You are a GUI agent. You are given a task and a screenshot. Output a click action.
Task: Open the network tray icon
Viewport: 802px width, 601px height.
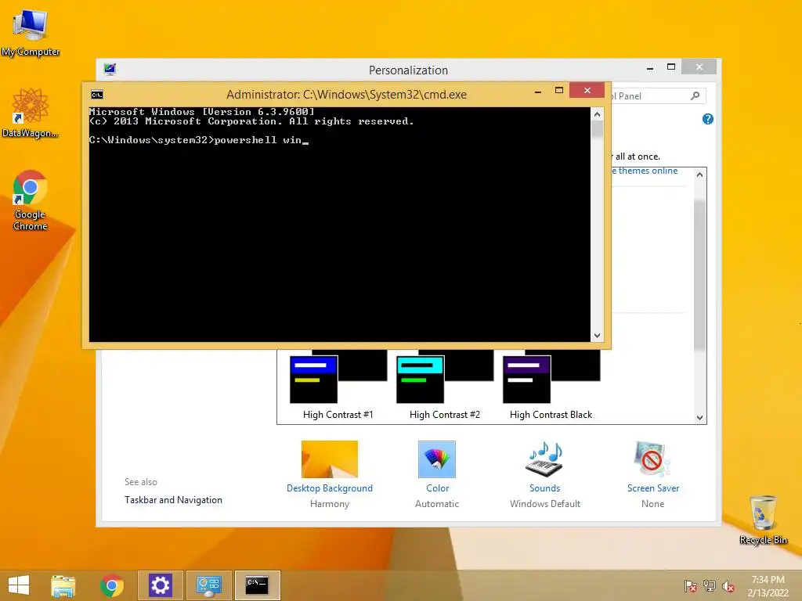[709, 585]
